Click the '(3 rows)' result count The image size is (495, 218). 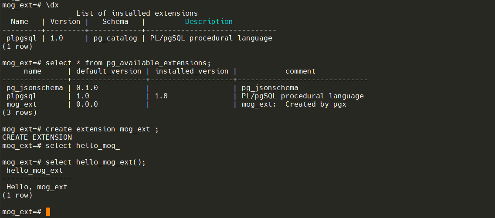pyautogui.click(x=19, y=112)
